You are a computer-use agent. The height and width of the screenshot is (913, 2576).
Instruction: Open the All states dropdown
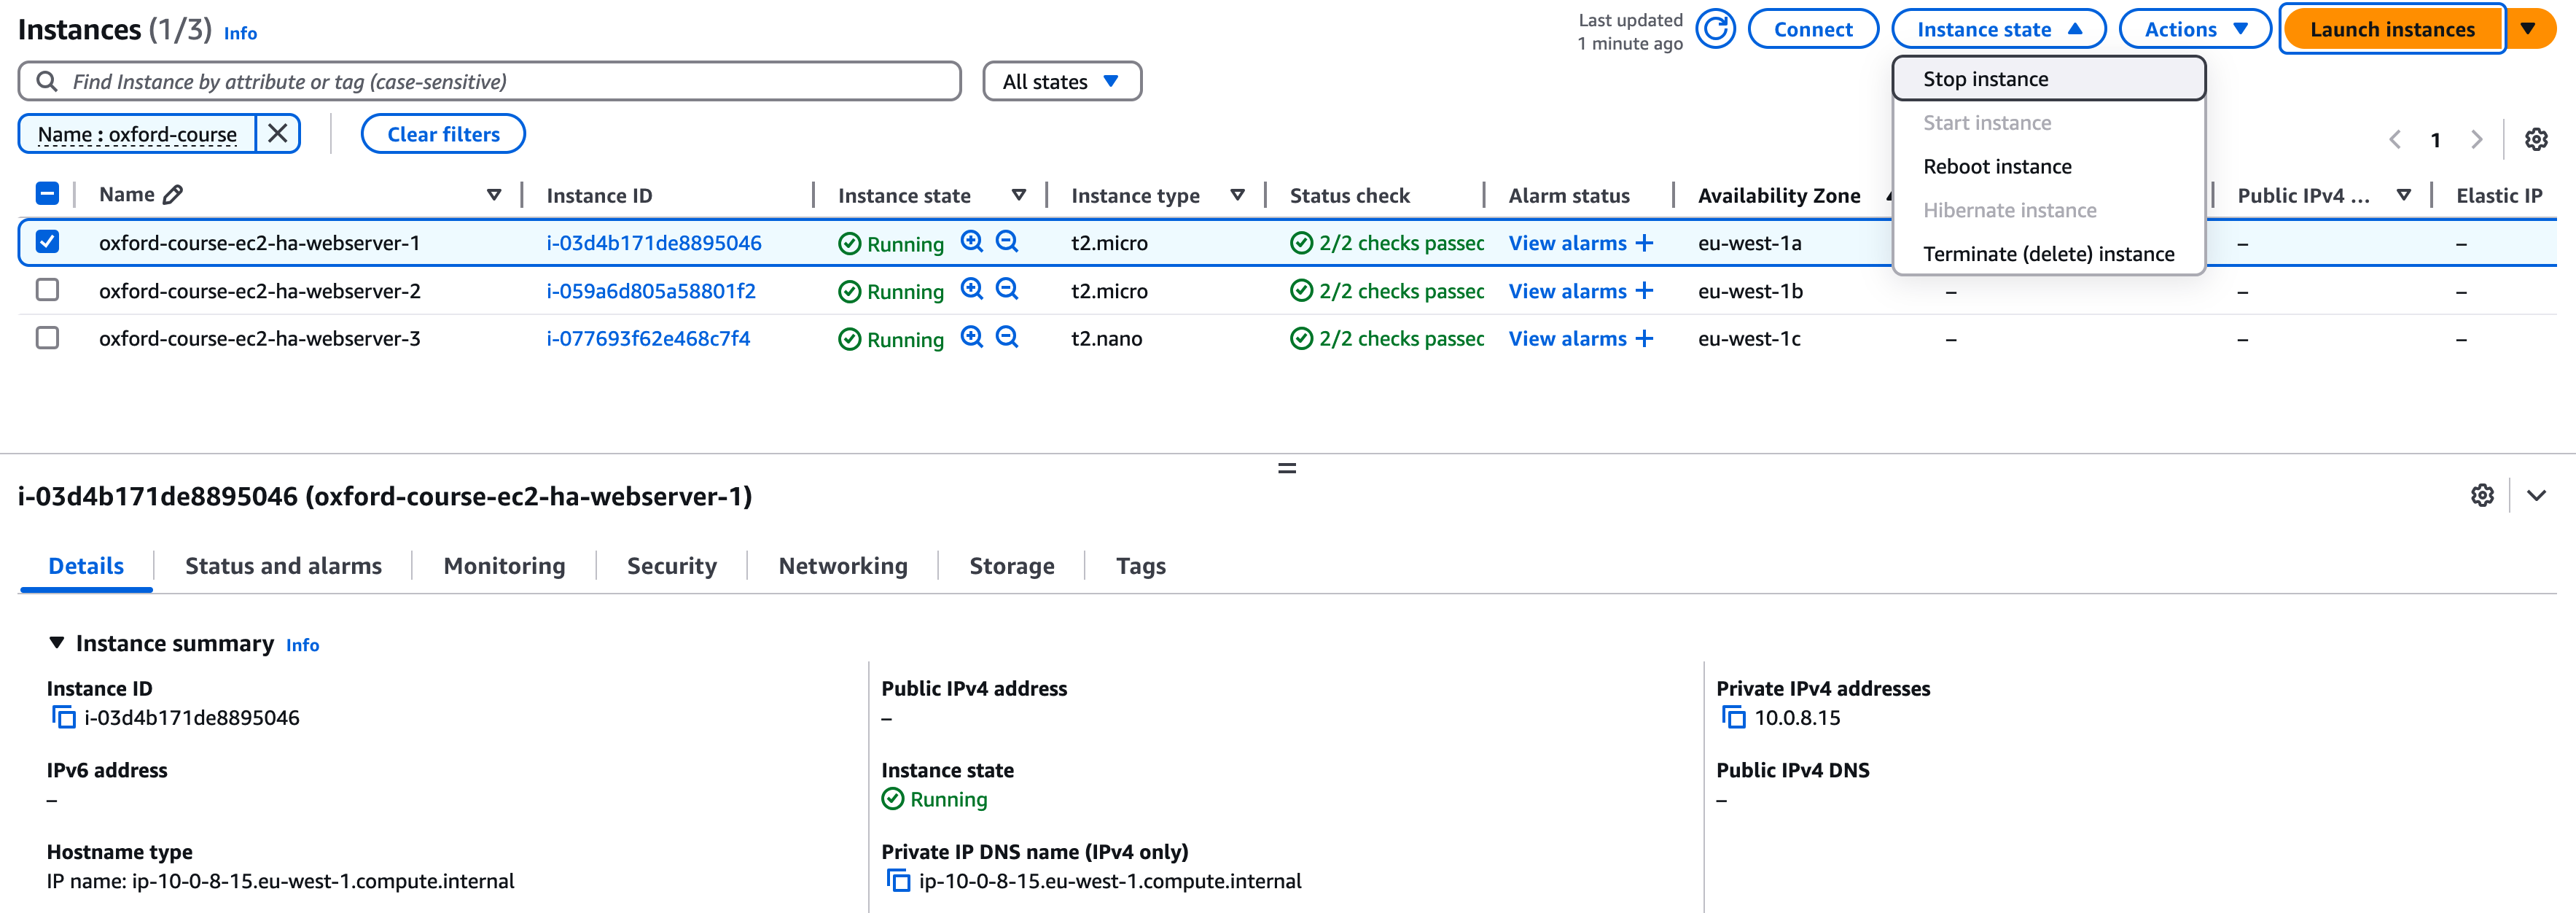1061,81
